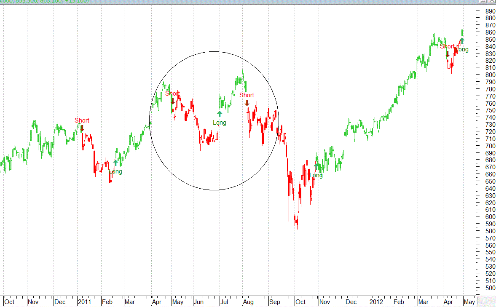
Task: Click the Short down-arrow marker in January 2011
Action: pyautogui.click(x=82, y=128)
